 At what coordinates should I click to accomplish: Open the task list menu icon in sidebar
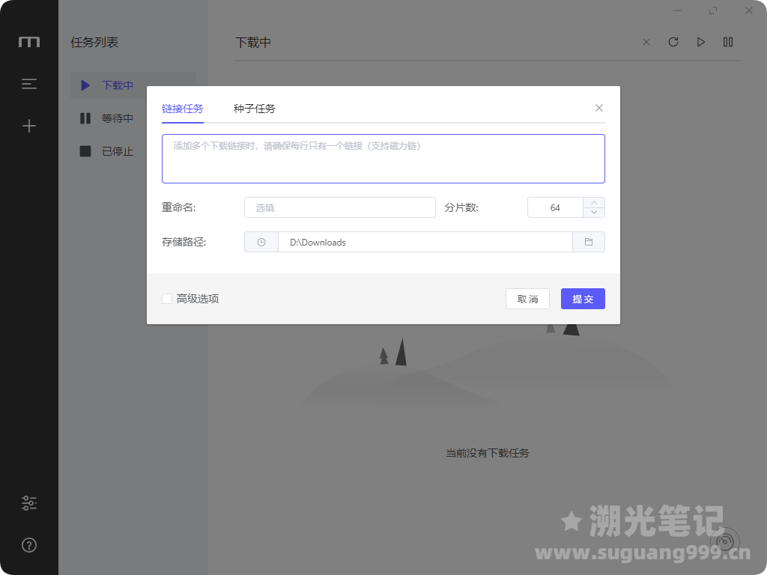tap(29, 84)
